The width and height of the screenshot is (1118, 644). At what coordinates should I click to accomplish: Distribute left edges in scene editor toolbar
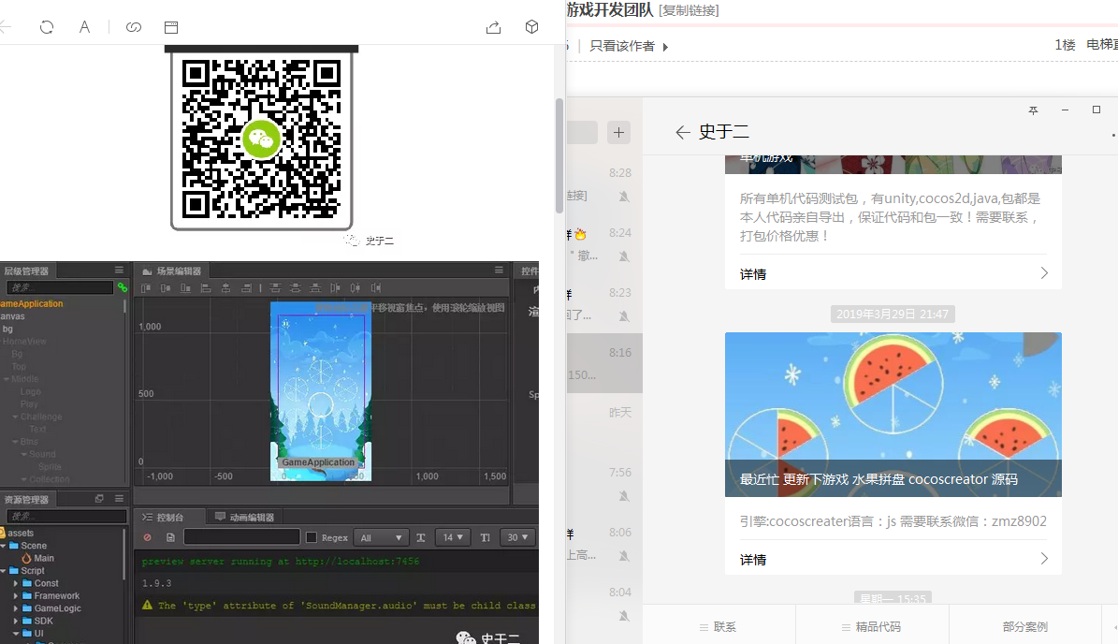335,288
